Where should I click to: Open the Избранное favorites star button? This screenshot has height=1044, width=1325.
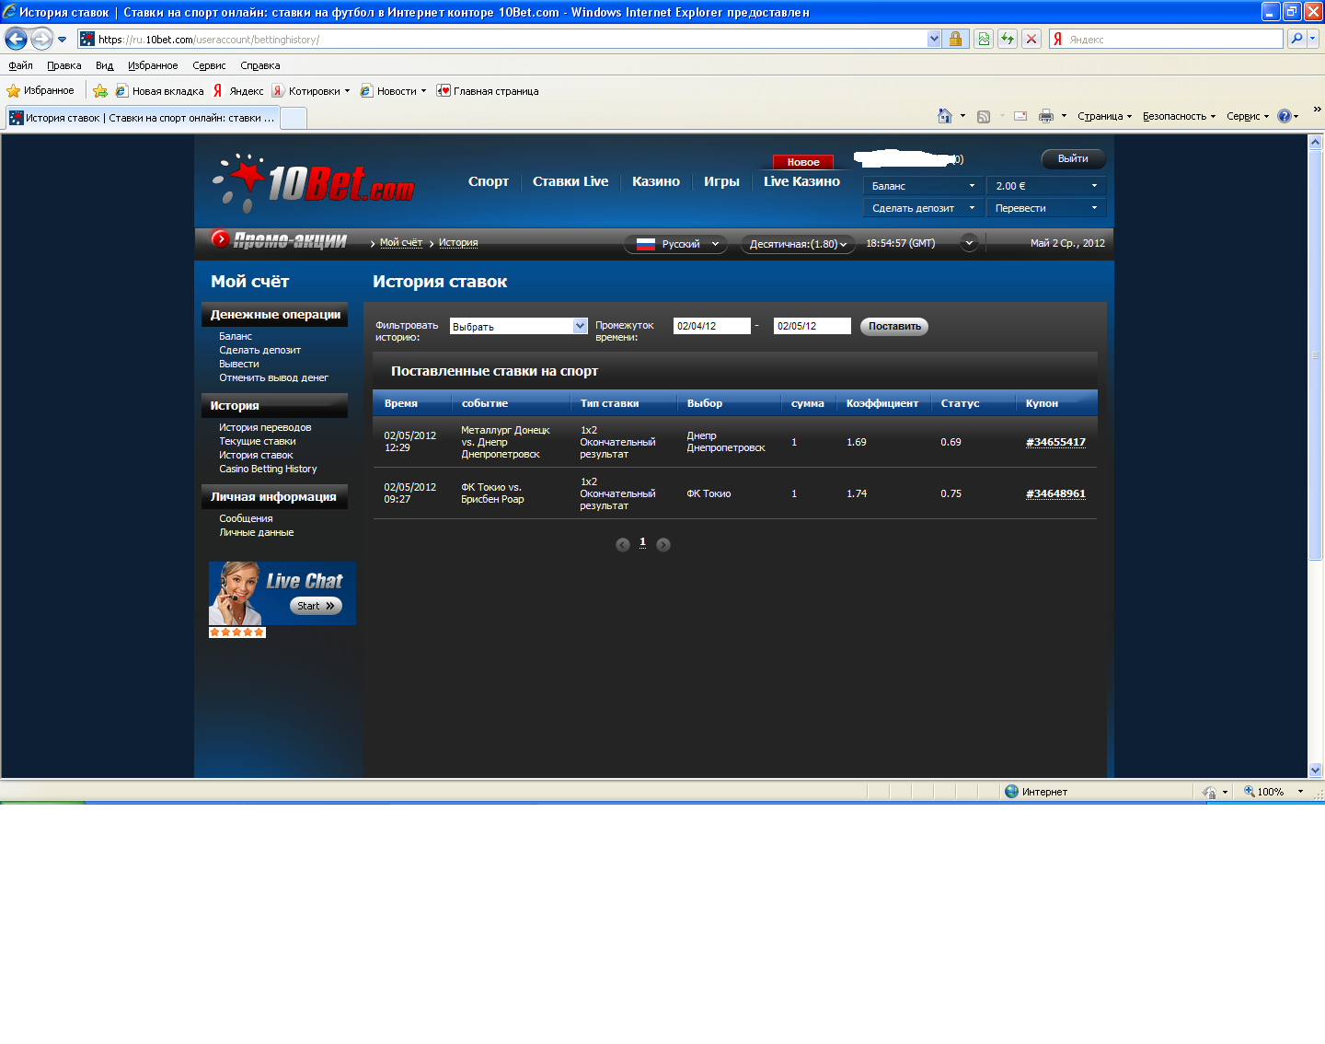click(40, 90)
